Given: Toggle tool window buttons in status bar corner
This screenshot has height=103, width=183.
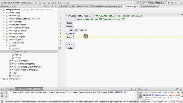Looking at the screenshot, I should click(x=1, y=102).
